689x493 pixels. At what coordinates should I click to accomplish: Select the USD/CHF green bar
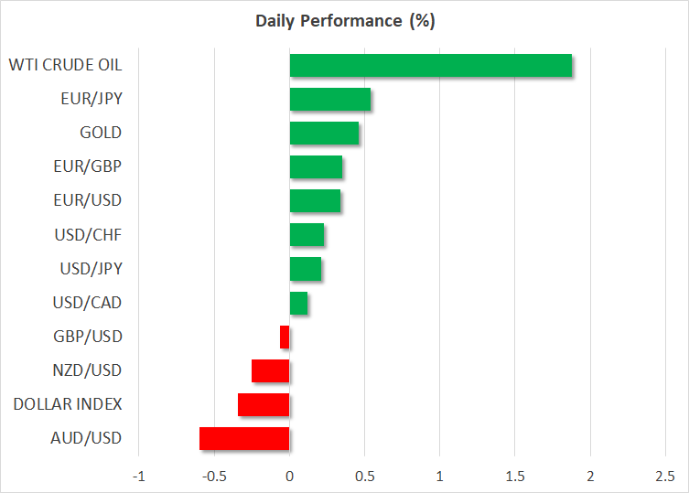pyautogui.click(x=307, y=235)
